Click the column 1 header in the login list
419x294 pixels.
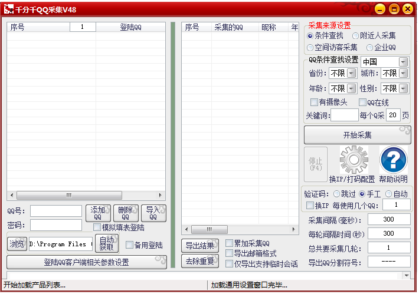(83, 27)
